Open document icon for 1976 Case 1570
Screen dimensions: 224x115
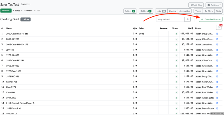pyautogui.click(x=217, y=71)
